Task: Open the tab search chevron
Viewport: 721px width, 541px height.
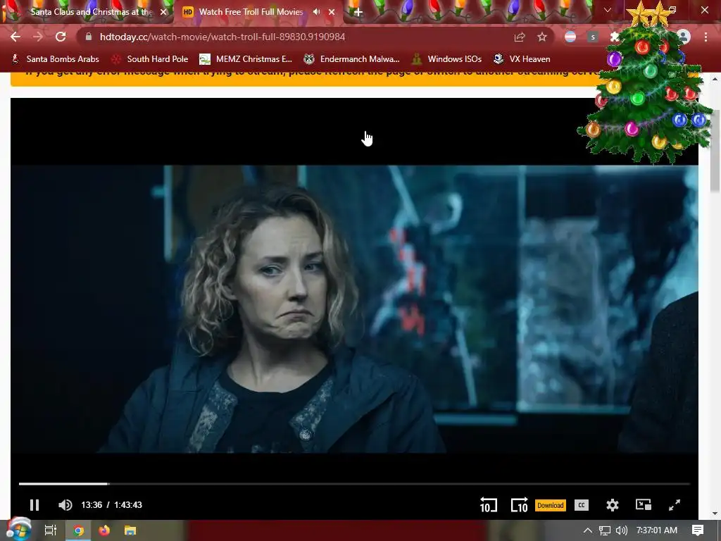Action: tap(608, 10)
